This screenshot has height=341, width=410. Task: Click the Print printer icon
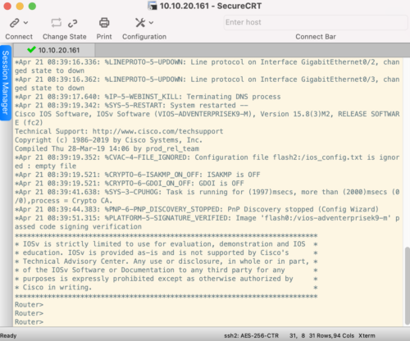[x=104, y=23]
